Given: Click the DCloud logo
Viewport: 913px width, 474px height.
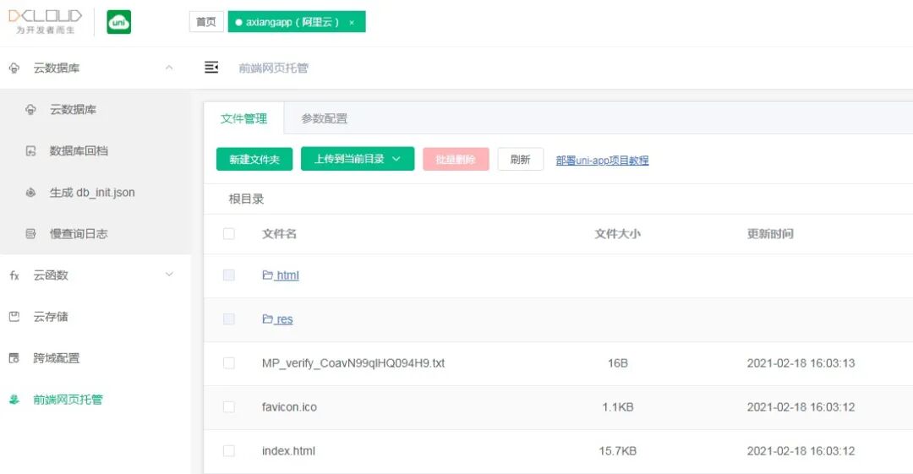Looking at the screenshot, I should point(45,22).
